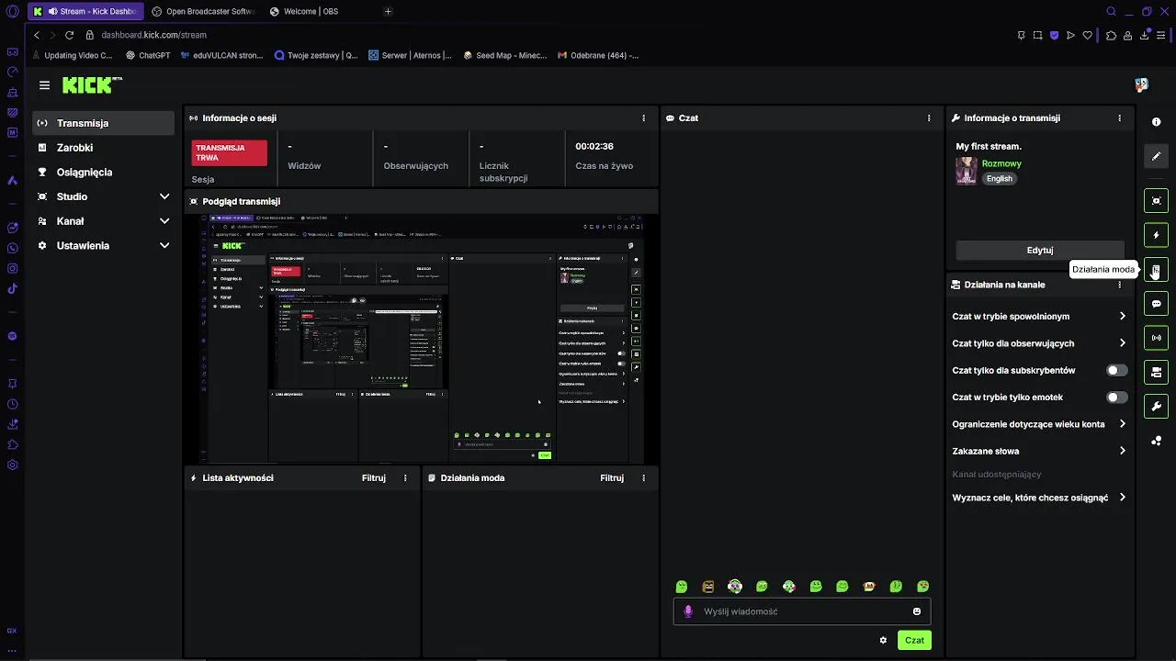Open Ograniczenie dotyczące wieku konta options

(1039, 424)
